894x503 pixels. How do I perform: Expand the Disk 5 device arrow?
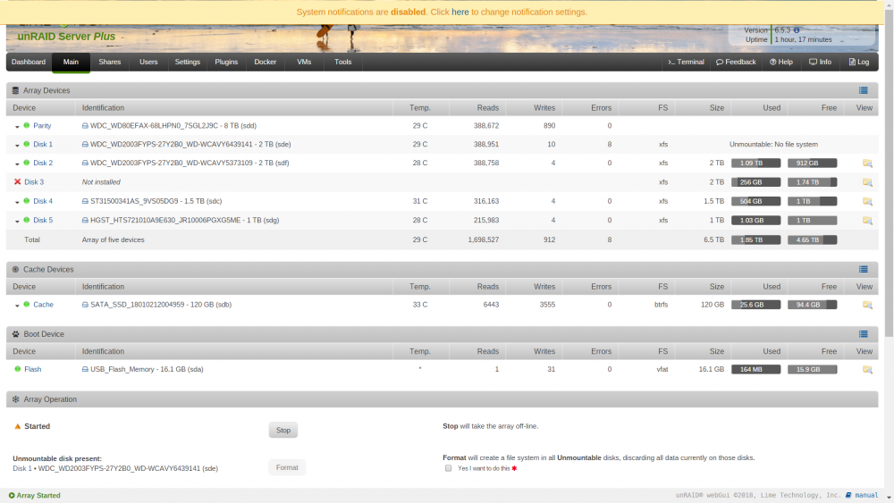(17, 221)
